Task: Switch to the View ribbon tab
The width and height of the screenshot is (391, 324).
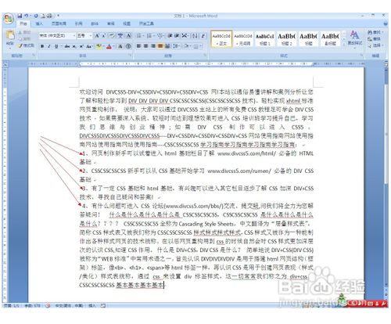Action: 127,23
